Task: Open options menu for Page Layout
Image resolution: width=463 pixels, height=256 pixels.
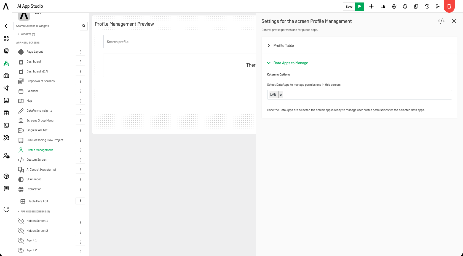Action: point(80,52)
